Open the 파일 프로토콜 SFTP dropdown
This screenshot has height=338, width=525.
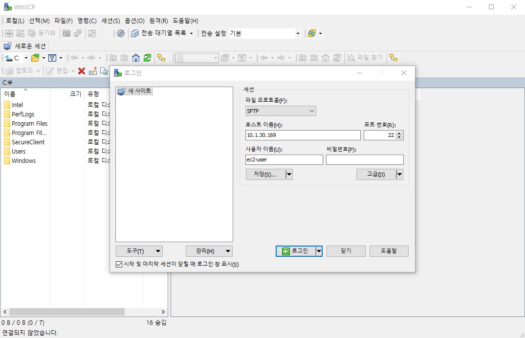pyautogui.click(x=281, y=111)
